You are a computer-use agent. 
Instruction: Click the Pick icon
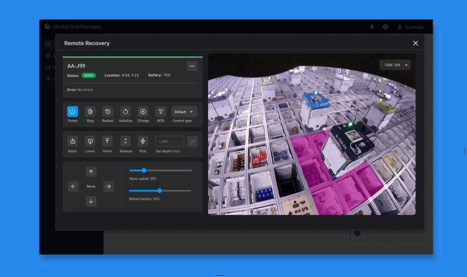143,141
